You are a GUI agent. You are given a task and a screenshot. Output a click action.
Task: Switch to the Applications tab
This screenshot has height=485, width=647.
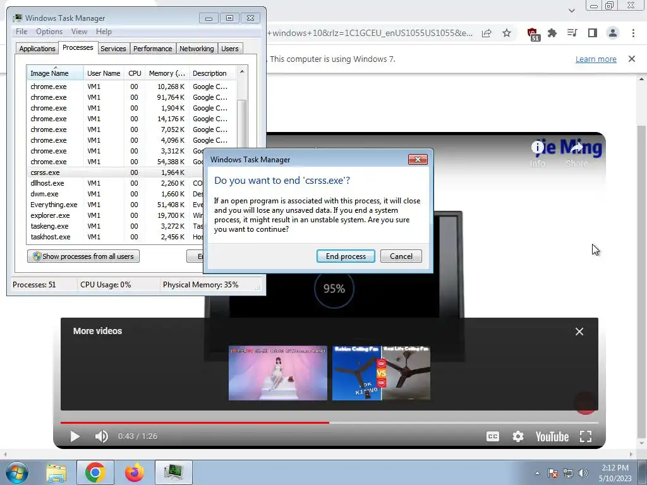37,49
